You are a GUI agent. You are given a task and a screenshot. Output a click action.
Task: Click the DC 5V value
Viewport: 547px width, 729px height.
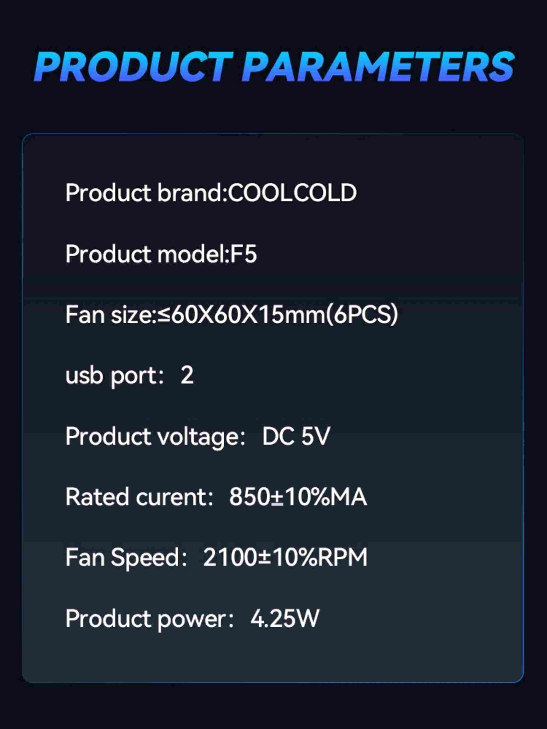[x=296, y=436]
